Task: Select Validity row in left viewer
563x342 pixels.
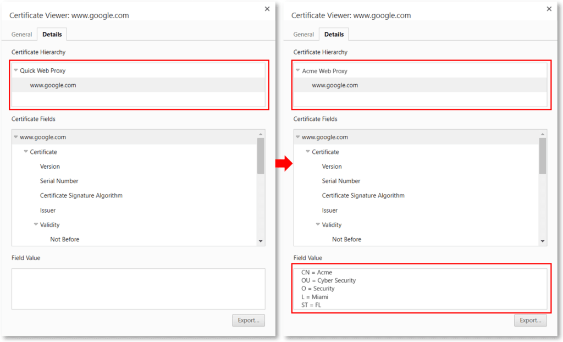Action: tap(49, 225)
